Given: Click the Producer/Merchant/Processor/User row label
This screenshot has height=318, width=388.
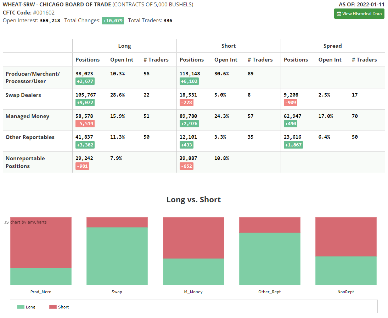Looking at the screenshot, I should pos(33,77).
